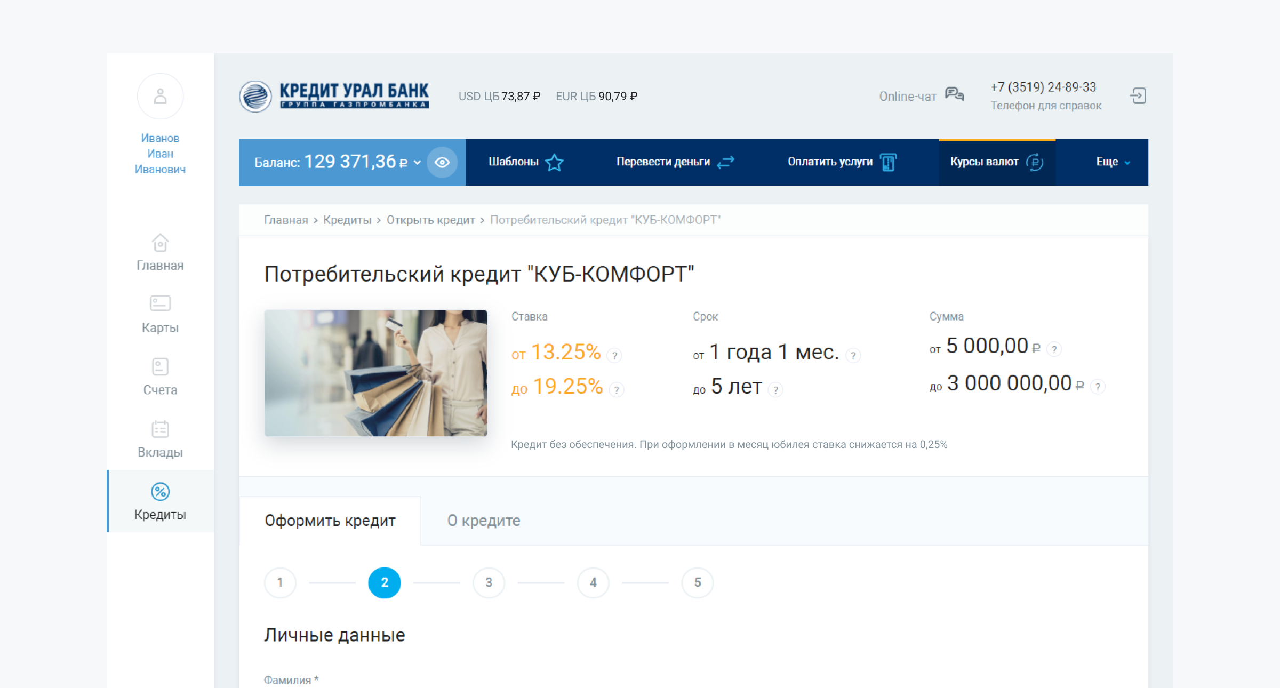Viewport: 1280px width, 688px height.
Task: Switch to the Оформить кредит tab
Action: point(330,521)
